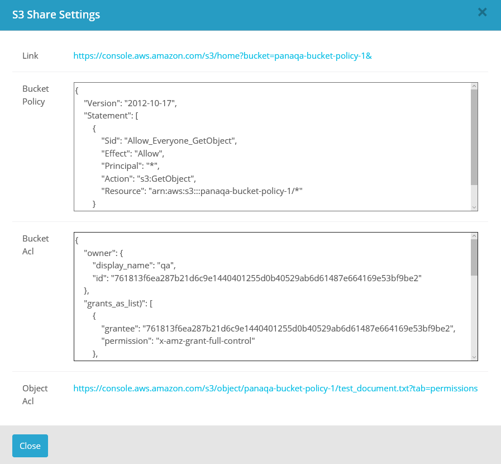Click the Close button
501x464 pixels.
click(30, 446)
